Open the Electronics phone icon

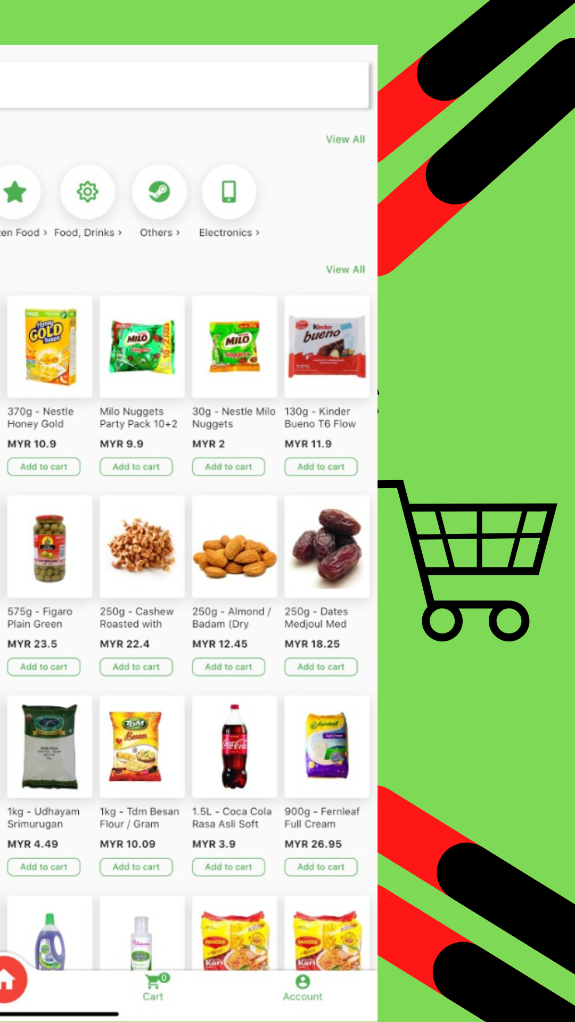(229, 192)
